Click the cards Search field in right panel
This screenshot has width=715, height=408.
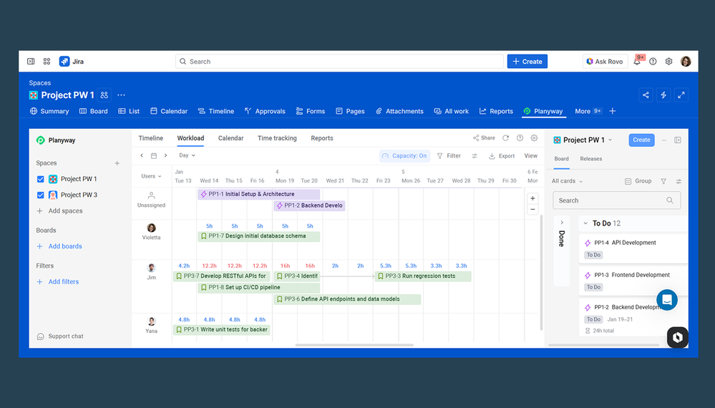coord(616,200)
